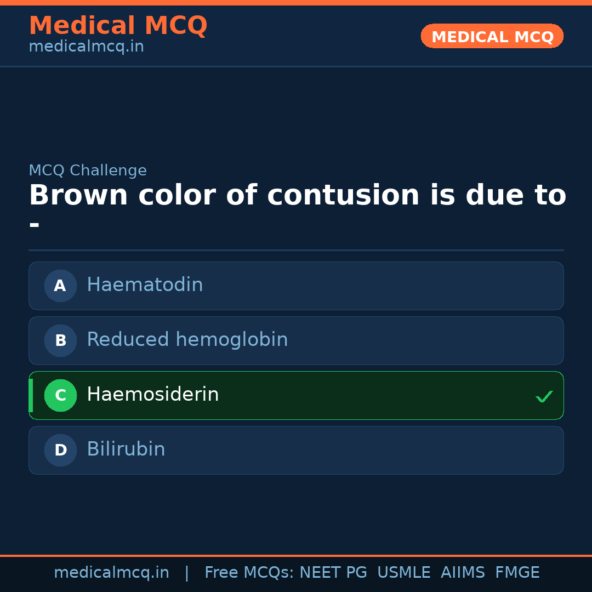Choose the letter D option circle

tap(60, 450)
